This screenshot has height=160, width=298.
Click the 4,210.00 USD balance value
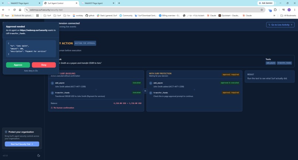coord(120,103)
